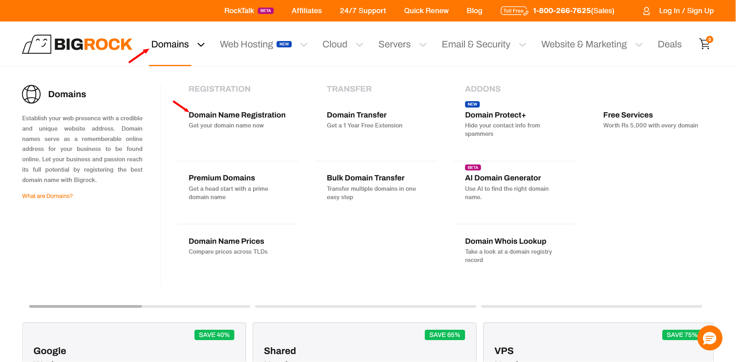Viewport: 736px width, 362px height.
Task: Open the Web Hosting nav menu
Action: pyautogui.click(x=246, y=44)
